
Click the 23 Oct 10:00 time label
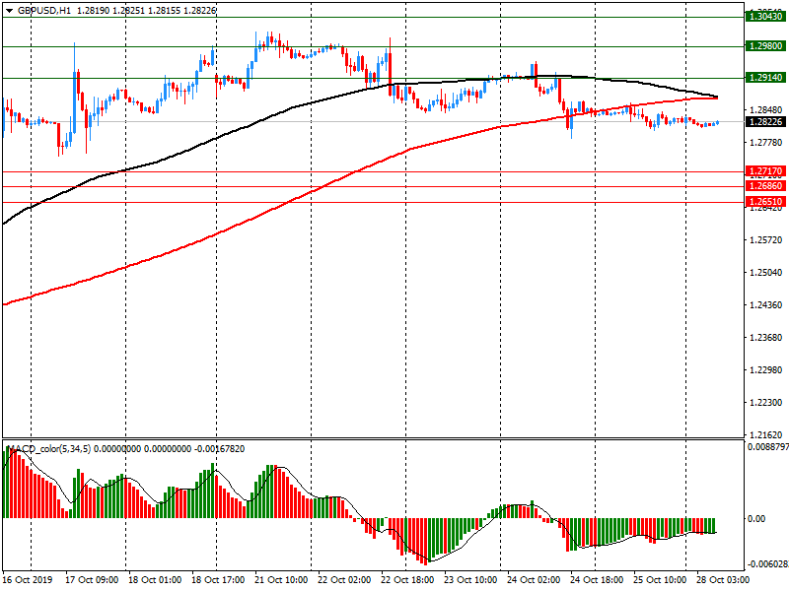click(x=470, y=580)
